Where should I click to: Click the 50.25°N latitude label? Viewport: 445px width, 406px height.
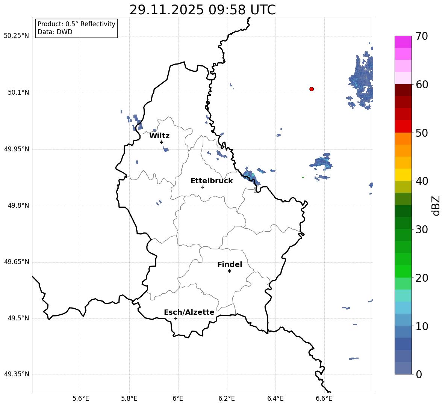click(x=17, y=36)
